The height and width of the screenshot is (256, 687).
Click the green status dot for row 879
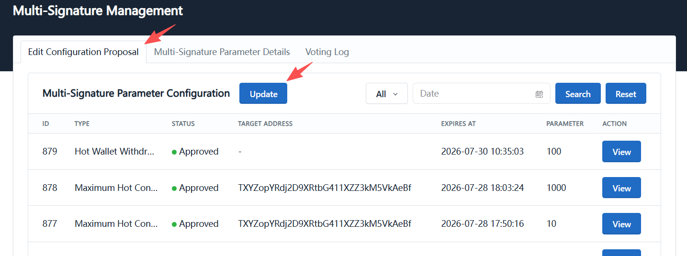[x=174, y=152]
